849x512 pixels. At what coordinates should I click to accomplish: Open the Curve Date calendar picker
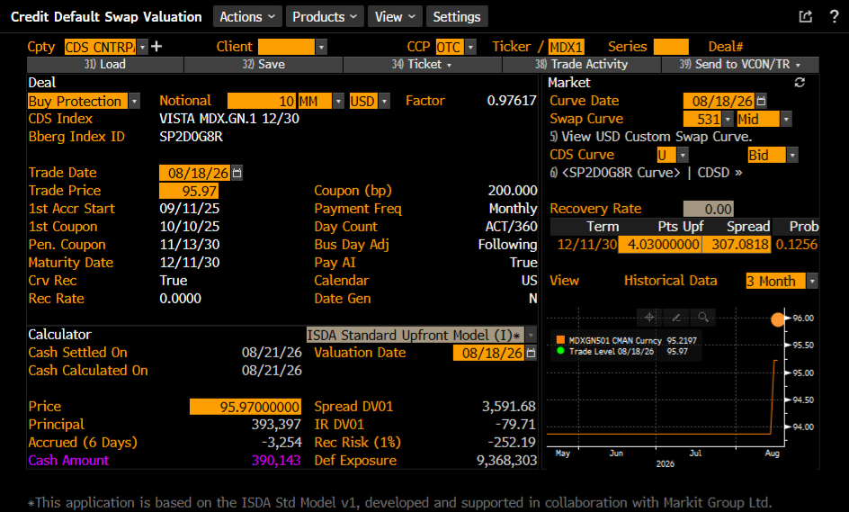point(761,101)
